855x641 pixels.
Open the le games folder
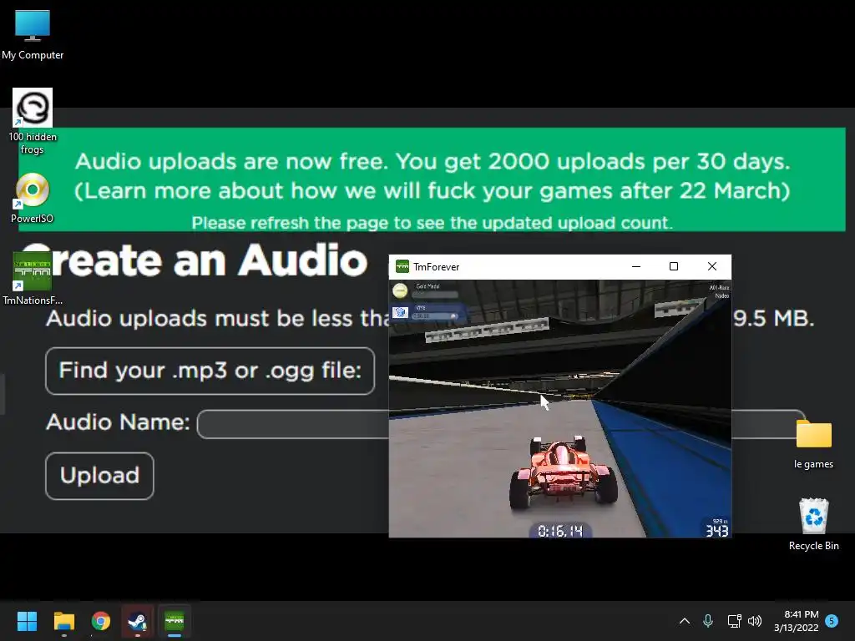pyautogui.click(x=813, y=444)
